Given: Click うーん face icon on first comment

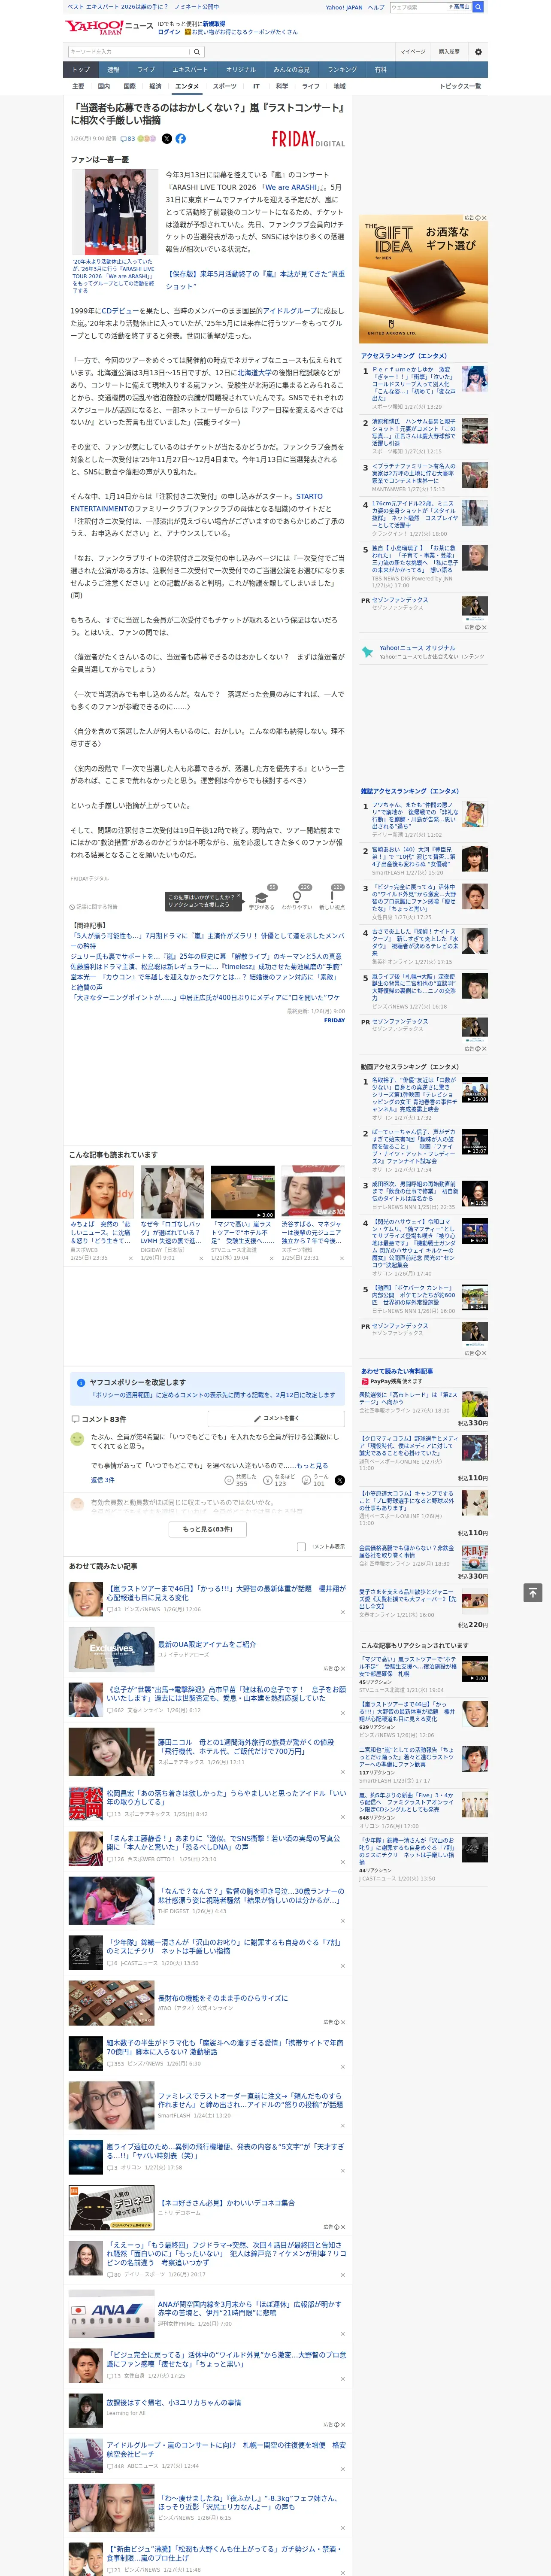Looking at the screenshot, I should tap(306, 1480).
